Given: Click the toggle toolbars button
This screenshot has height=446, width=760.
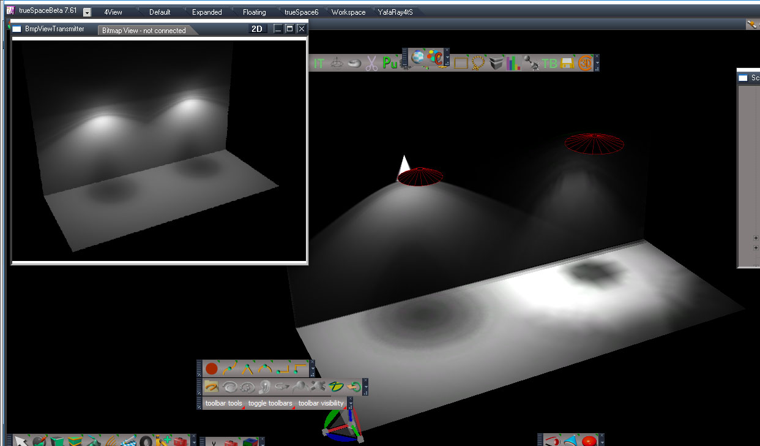Looking at the screenshot, I should click(270, 403).
